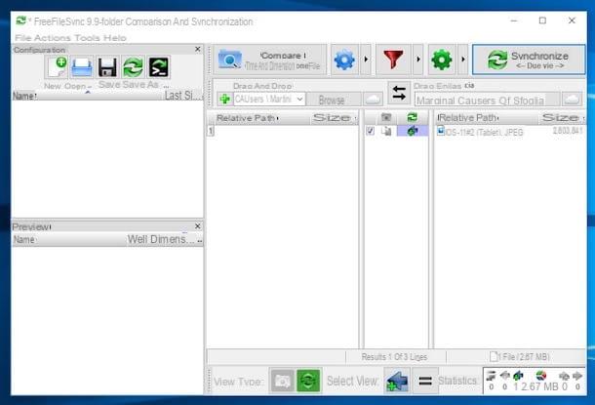Click the left cloud storage icon

coord(373,100)
